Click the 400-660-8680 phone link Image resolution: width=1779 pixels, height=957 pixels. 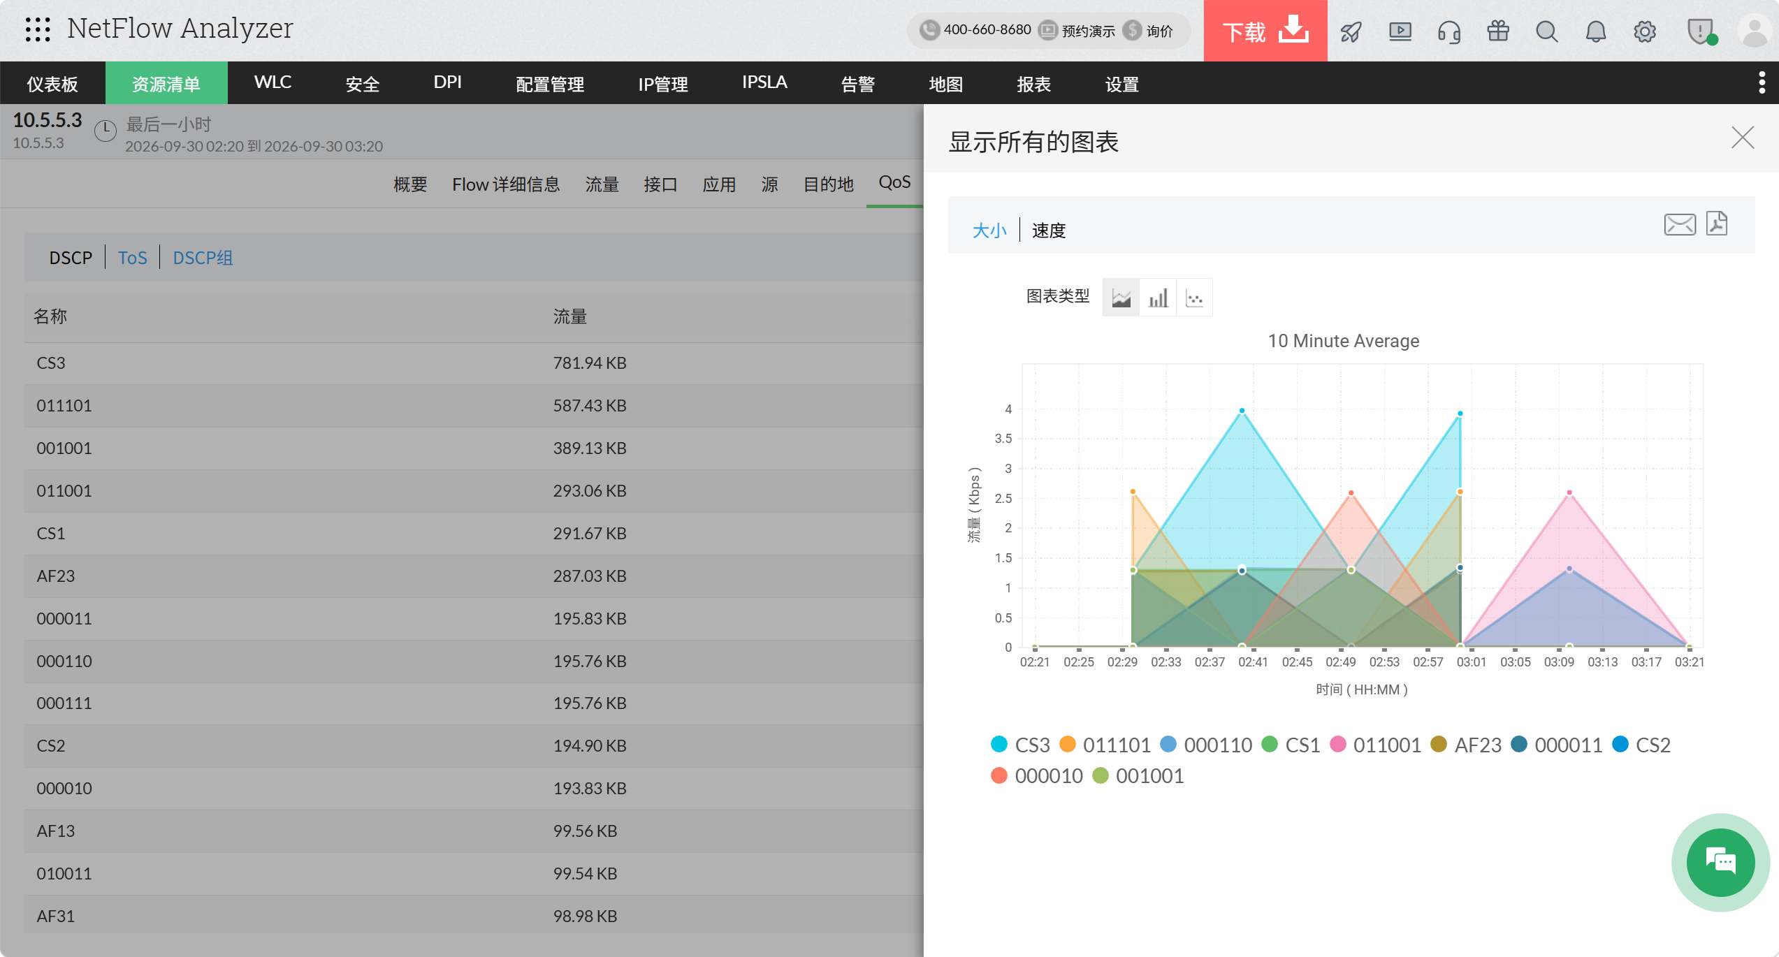click(x=975, y=30)
